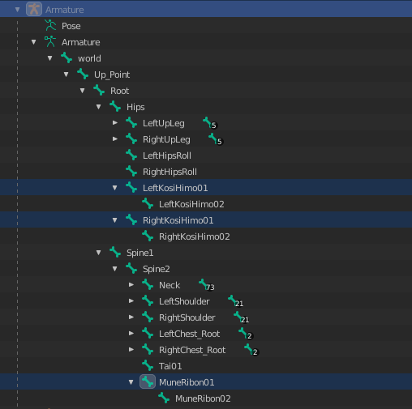412x409 pixels.
Task: Collapse the Armature data entry under Pose
Action: click(x=34, y=42)
